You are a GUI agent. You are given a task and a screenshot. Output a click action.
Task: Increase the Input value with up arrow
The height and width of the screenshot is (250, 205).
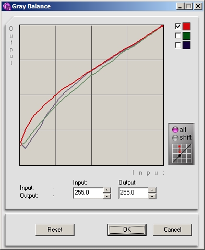tap(107, 190)
